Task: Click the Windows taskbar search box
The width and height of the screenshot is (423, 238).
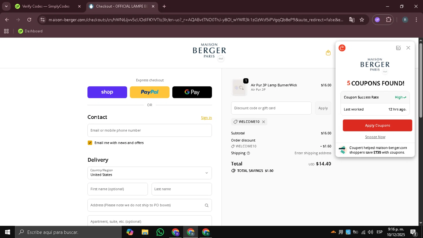Action: 68,232
